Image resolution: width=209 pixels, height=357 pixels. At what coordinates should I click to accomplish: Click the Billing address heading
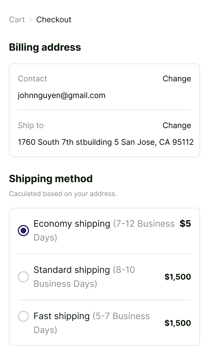click(45, 47)
